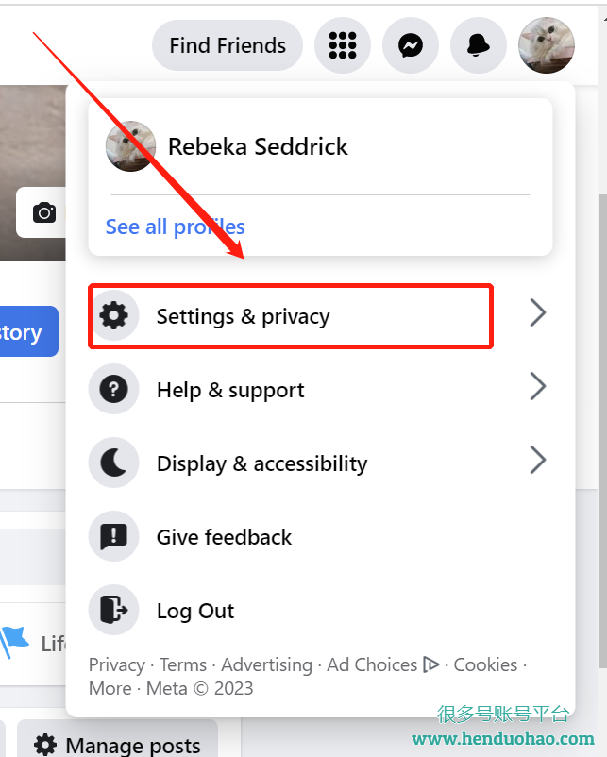This screenshot has width=607, height=757.
Task: Select Give feedback menu entry
Action: coord(224,537)
